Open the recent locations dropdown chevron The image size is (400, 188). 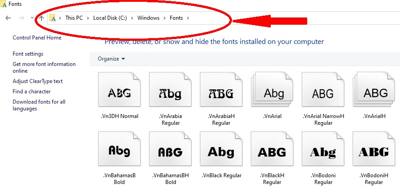(32, 18)
